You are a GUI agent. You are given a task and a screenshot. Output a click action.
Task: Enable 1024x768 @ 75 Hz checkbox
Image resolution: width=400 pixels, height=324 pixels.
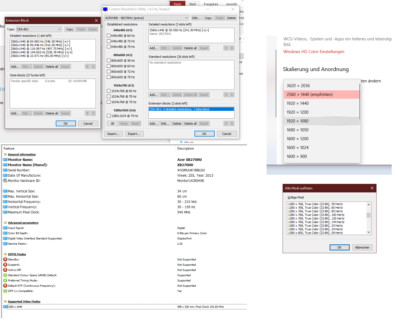tap(109, 102)
